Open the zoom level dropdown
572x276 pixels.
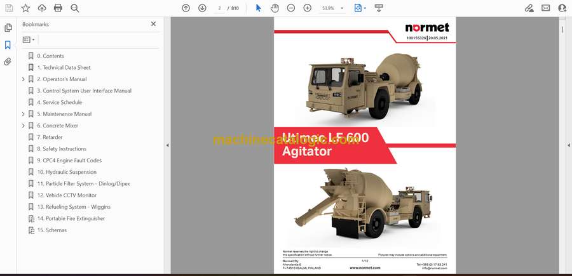pyautogui.click(x=342, y=8)
